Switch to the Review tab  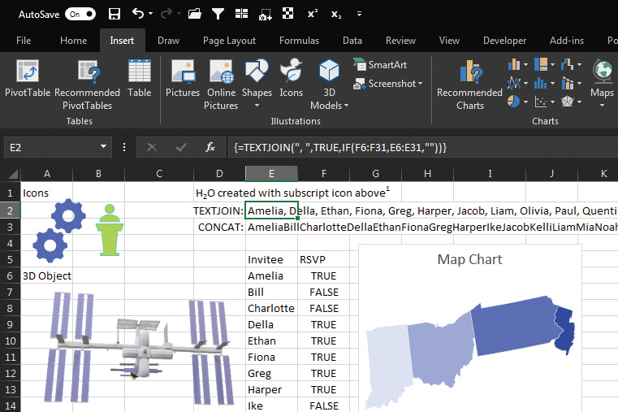tap(400, 41)
